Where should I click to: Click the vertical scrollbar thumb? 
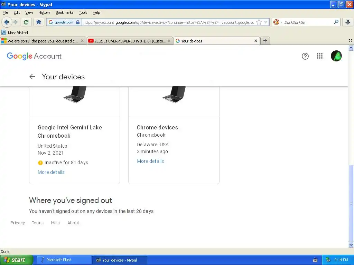click(351, 203)
